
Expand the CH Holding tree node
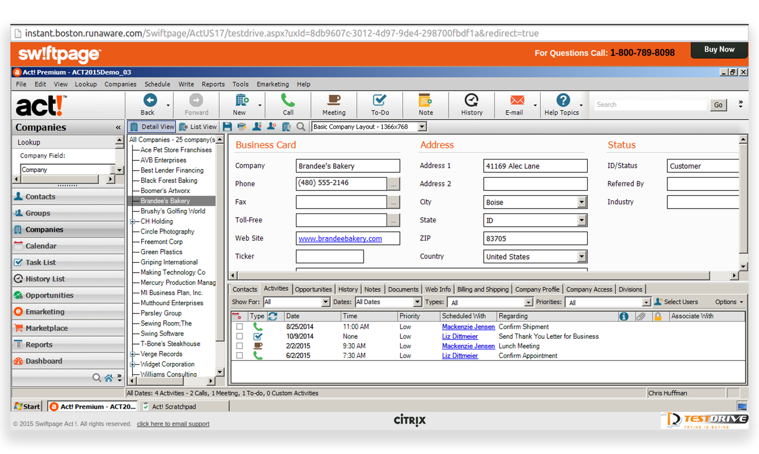point(133,222)
